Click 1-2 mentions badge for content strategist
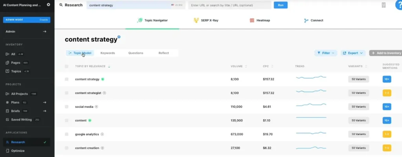402x157 pixels. point(387,93)
